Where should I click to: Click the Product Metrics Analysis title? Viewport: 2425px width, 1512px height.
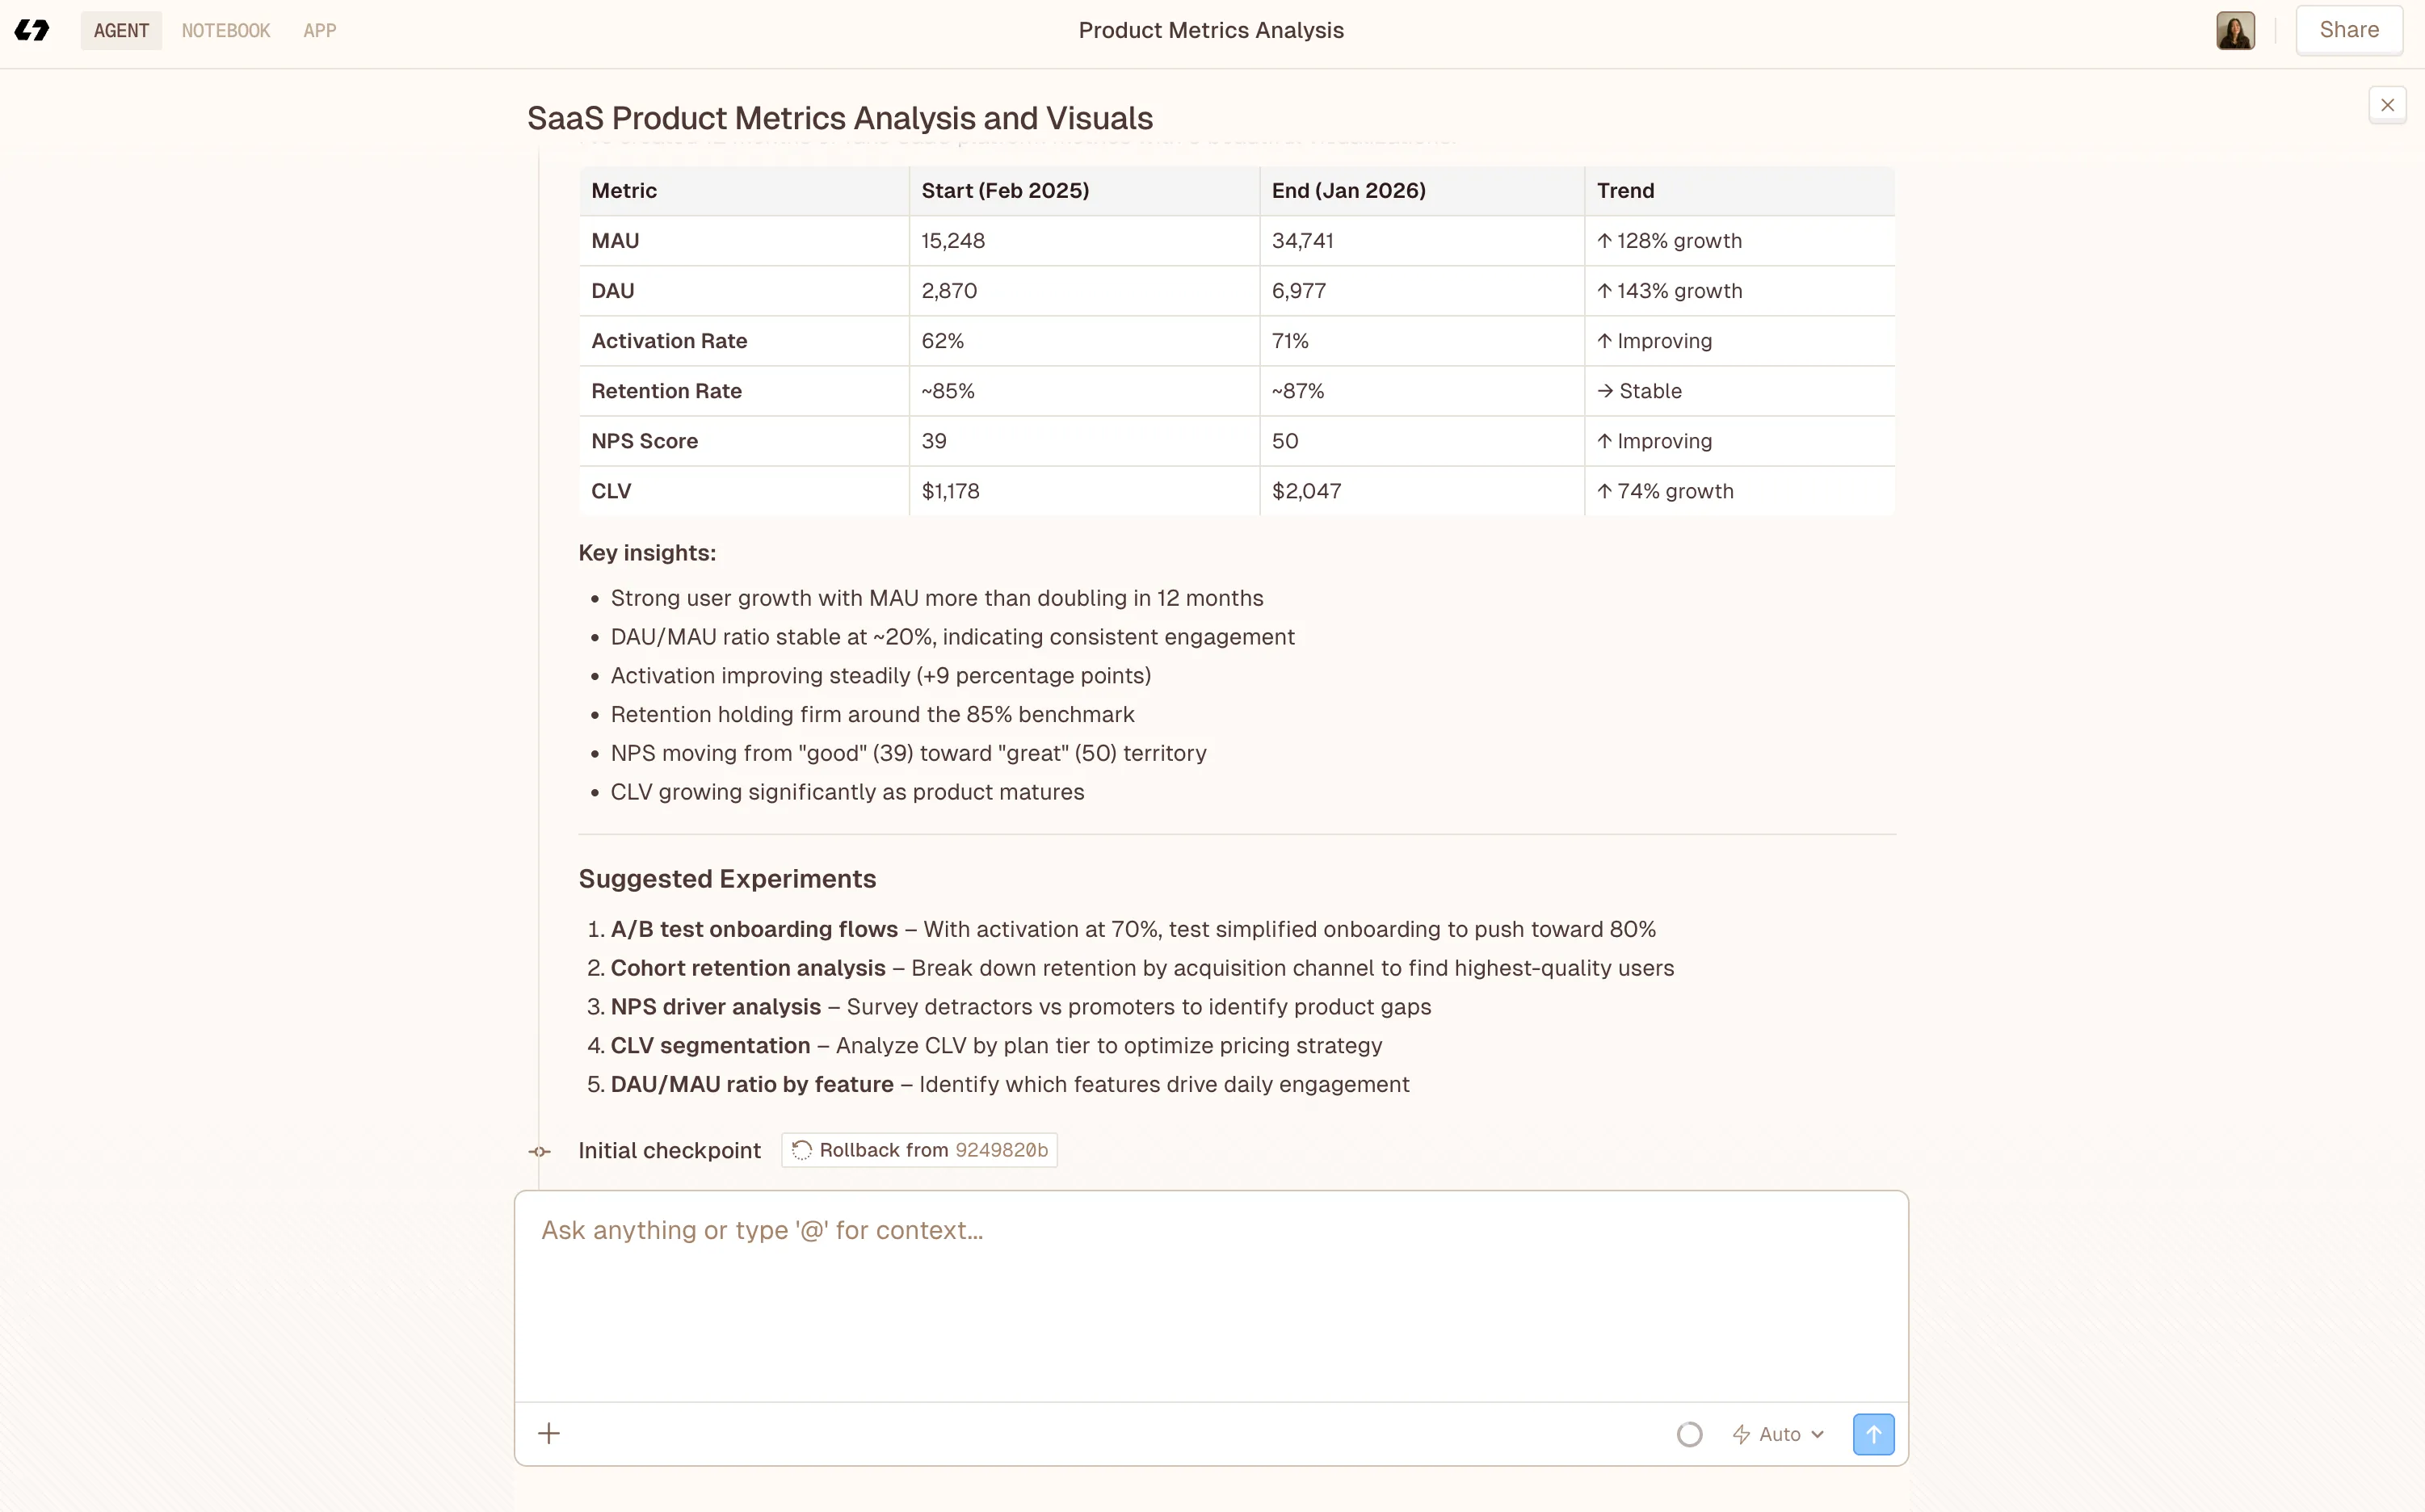(1210, 30)
